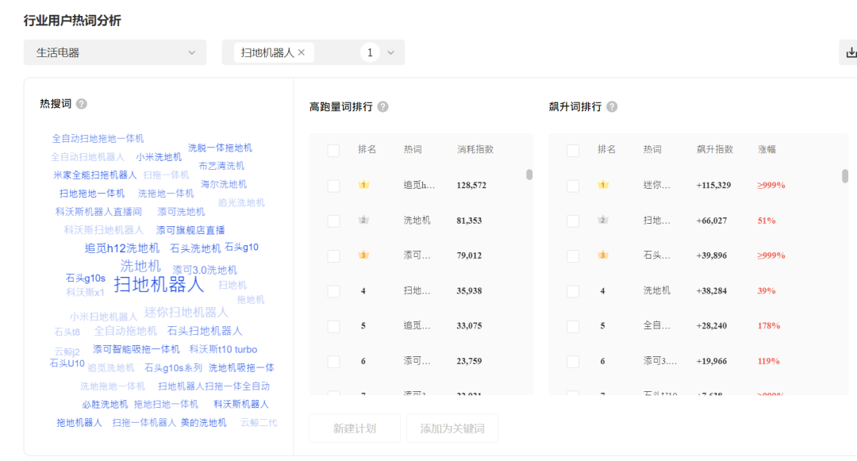Toggle select-all checkbox in 高跑量词排行 header

[x=333, y=150]
